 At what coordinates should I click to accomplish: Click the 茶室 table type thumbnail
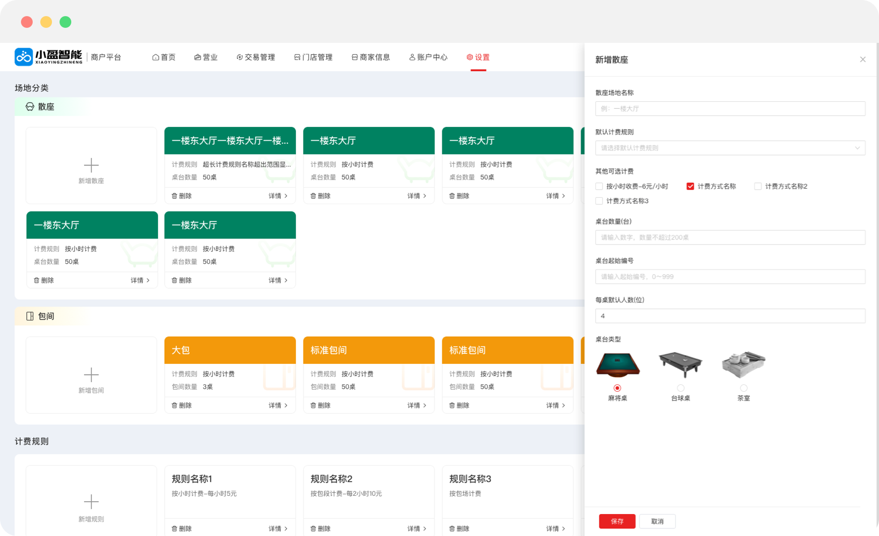[743, 364]
